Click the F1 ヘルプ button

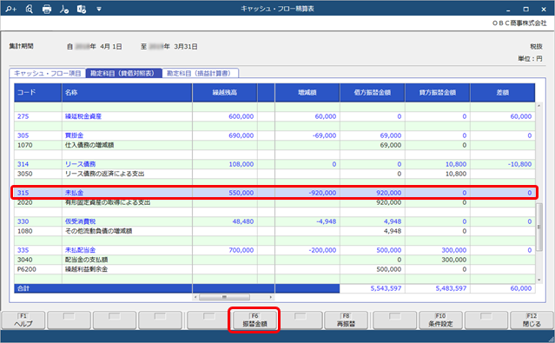coord(23,320)
